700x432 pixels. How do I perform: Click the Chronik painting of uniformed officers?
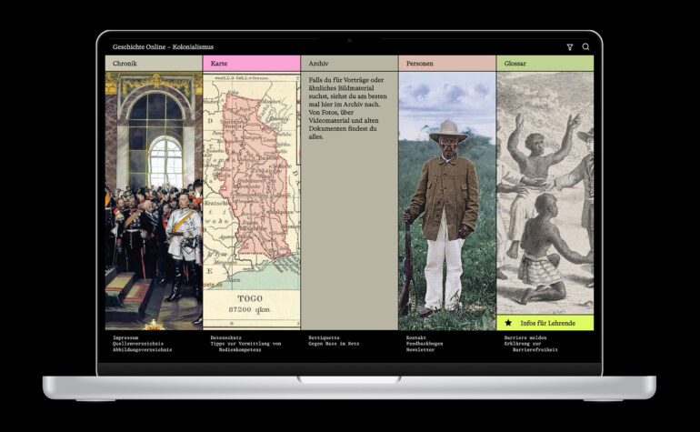[x=154, y=201]
